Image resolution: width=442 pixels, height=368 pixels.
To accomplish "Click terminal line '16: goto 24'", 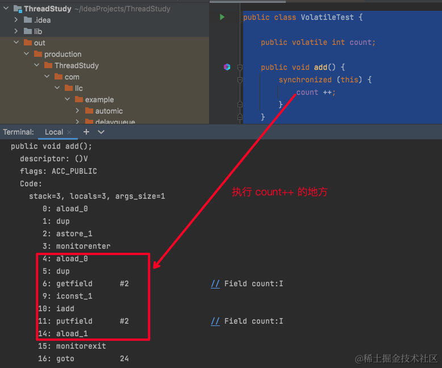I will pos(84,358).
